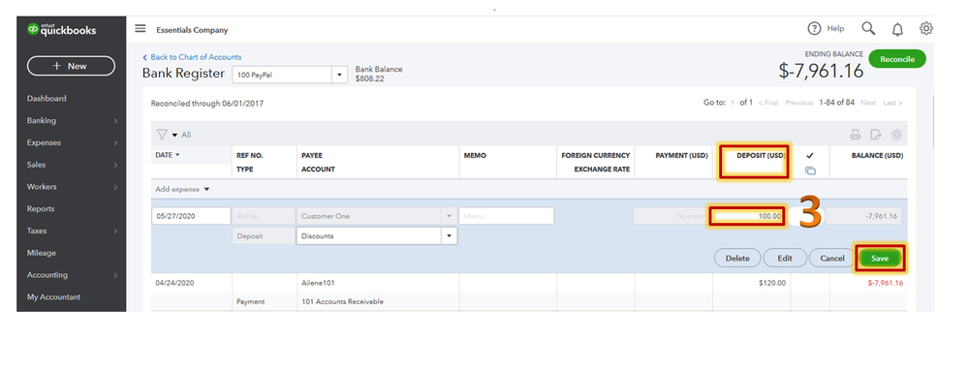Click the Ailene101 payee cell
The height and width of the screenshot is (372, 968).
coord(318,283)
